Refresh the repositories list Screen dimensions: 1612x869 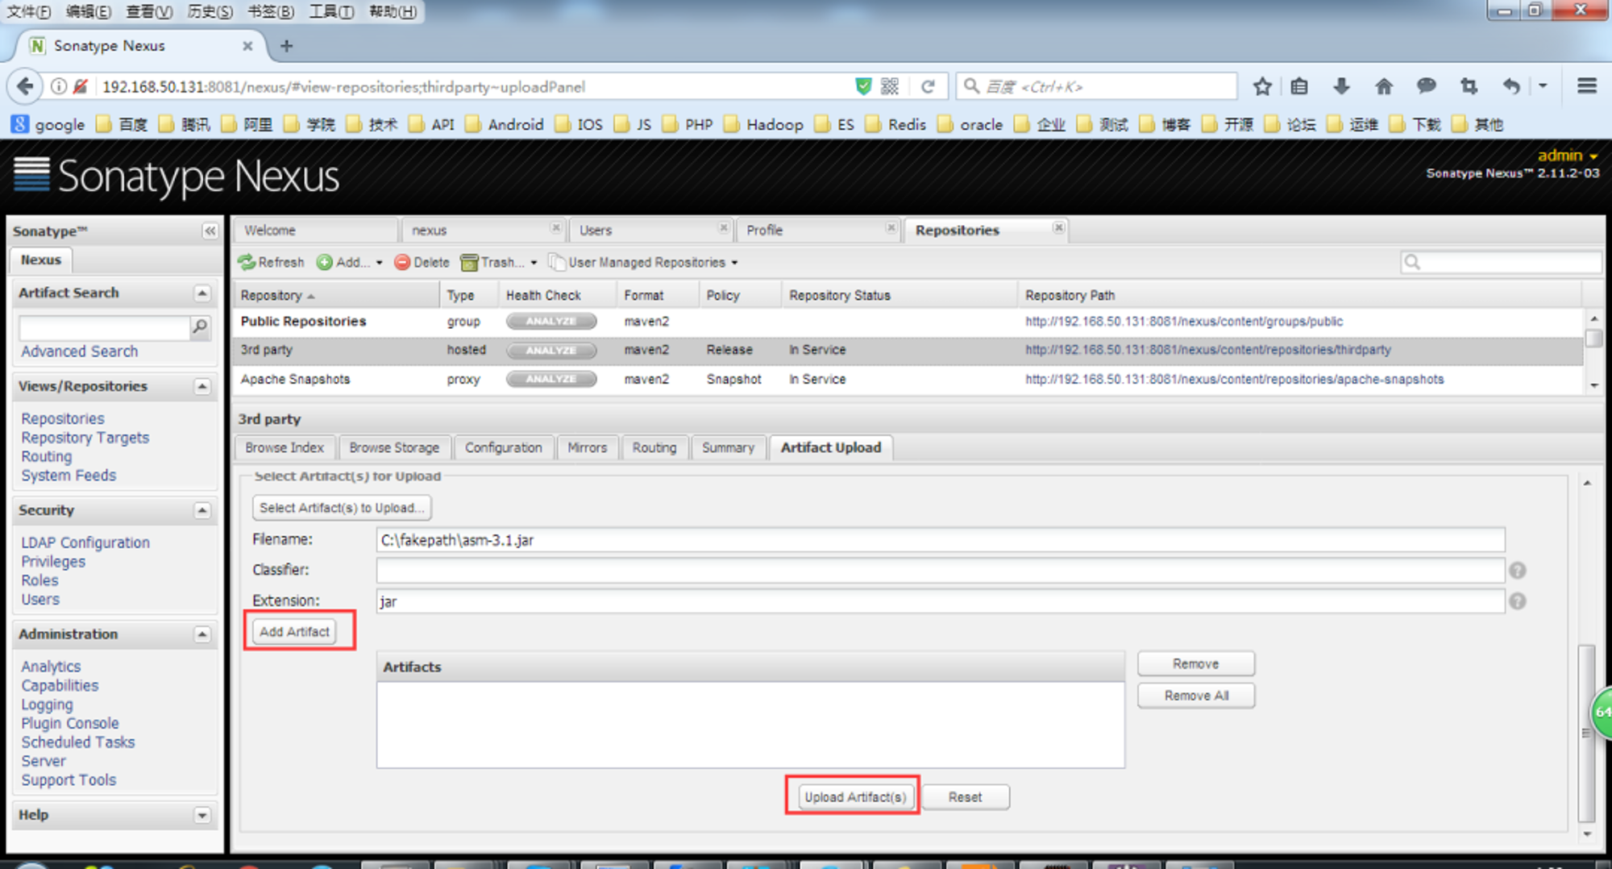click(272, 263)
